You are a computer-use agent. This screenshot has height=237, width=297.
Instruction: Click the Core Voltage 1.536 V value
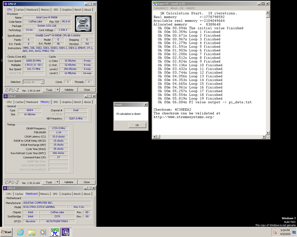click(x=63, y=30)
